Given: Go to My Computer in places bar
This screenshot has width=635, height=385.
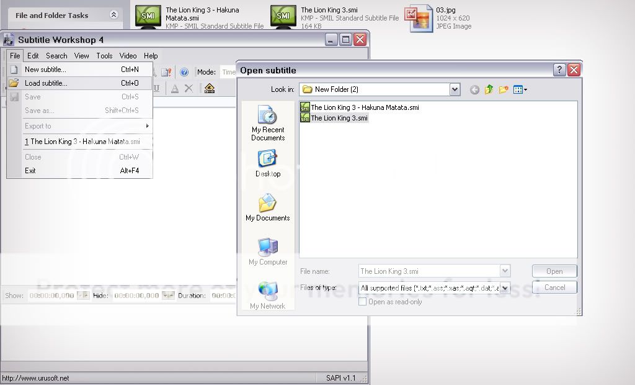Looking at the screenshot, I should tap(268, 251).
